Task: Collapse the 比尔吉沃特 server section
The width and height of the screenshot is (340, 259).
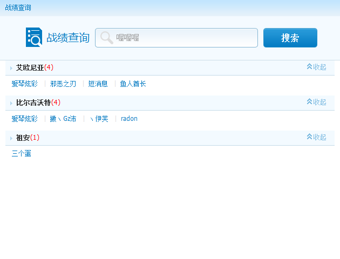Action: (316, 102)
